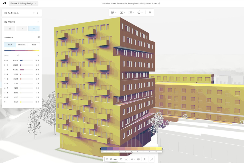The width and height of the screenshot is (244, 163).
Task: Switch to the Windows tab
Action: pos(22,45)
